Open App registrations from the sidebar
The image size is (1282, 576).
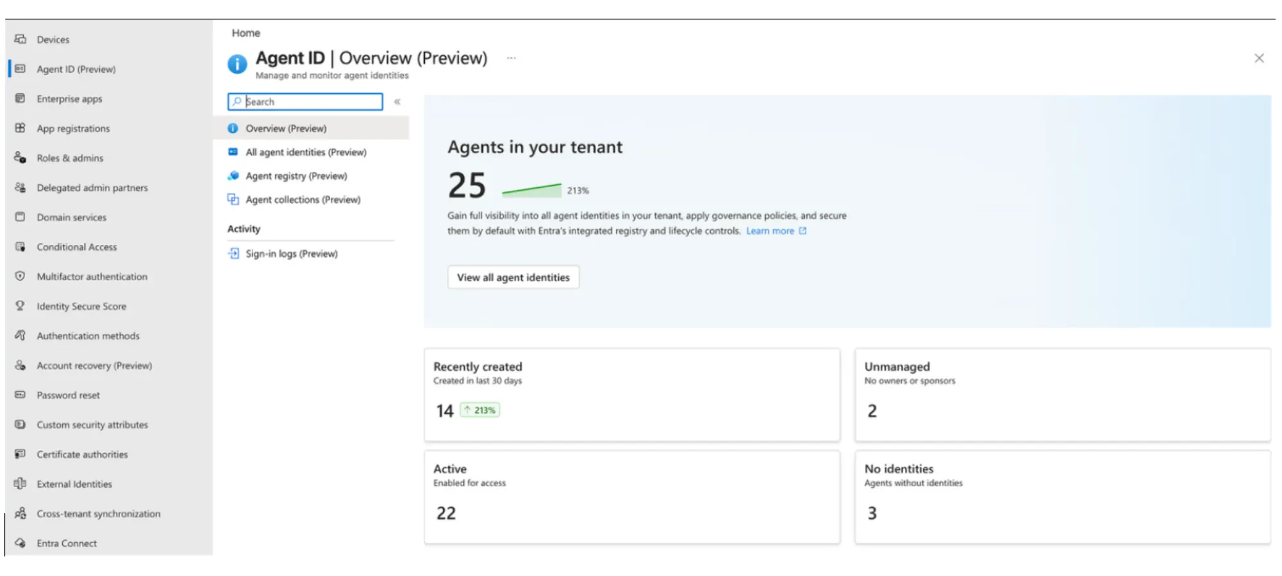73,128
